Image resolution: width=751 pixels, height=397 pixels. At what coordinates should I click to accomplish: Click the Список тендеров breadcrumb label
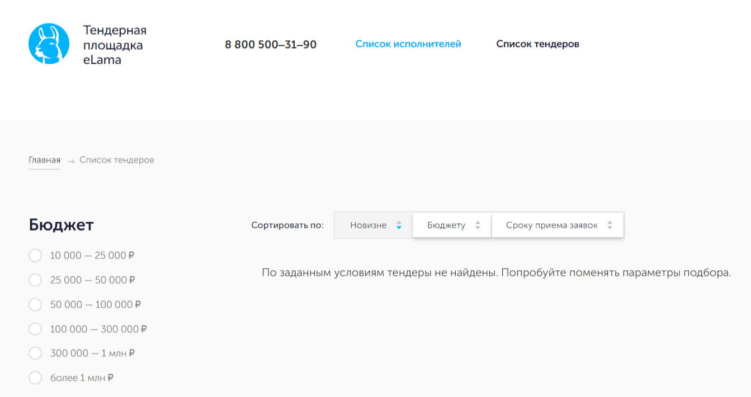[116, 159]
